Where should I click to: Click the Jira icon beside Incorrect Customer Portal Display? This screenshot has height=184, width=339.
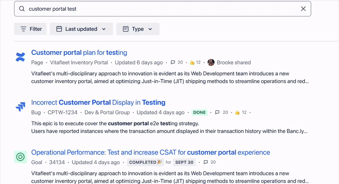(x=20, y=106)
